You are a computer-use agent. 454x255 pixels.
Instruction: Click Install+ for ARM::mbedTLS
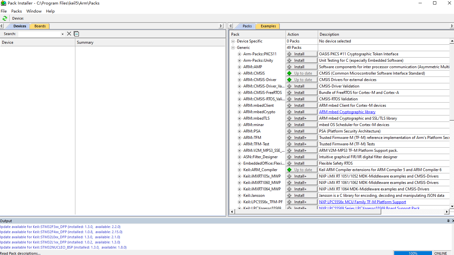302,118
